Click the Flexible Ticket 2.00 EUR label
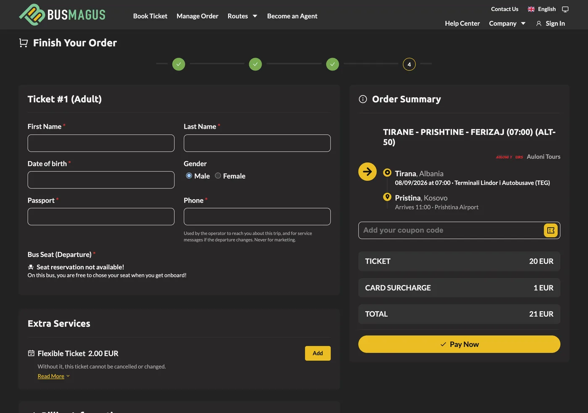The width and height of the screenshot is (588, 413). point(78,353)
